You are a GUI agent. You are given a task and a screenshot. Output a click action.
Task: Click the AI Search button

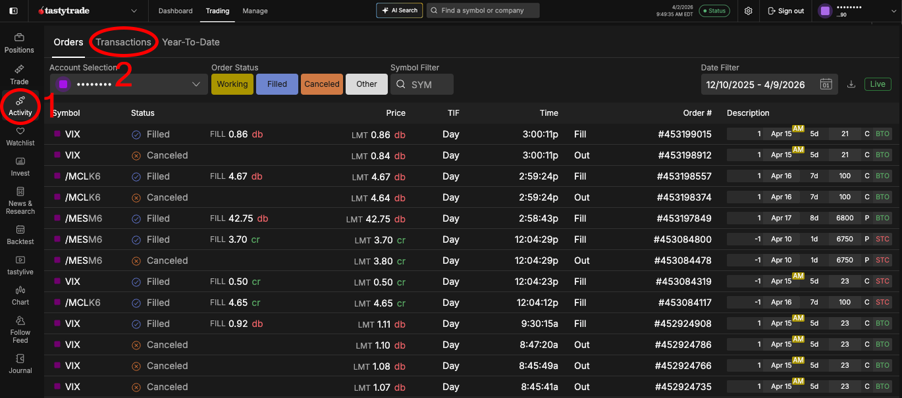[x=400, y=11]
